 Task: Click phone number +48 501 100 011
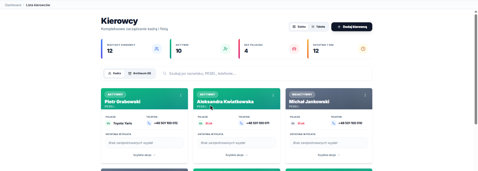pos(258,123)
